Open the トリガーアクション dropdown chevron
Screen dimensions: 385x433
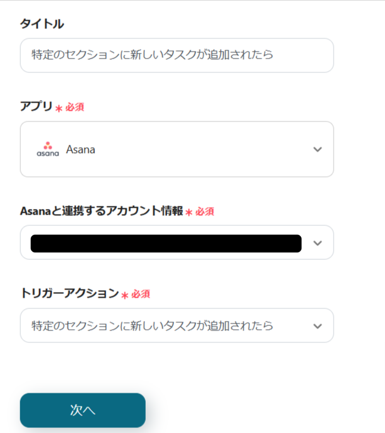pos(317,326)
